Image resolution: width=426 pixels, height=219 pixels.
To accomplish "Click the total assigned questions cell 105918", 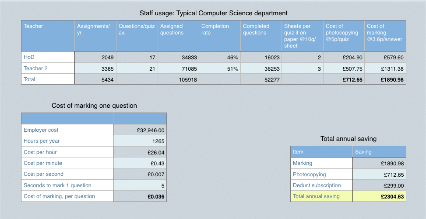I will click(x=178, y=80).
